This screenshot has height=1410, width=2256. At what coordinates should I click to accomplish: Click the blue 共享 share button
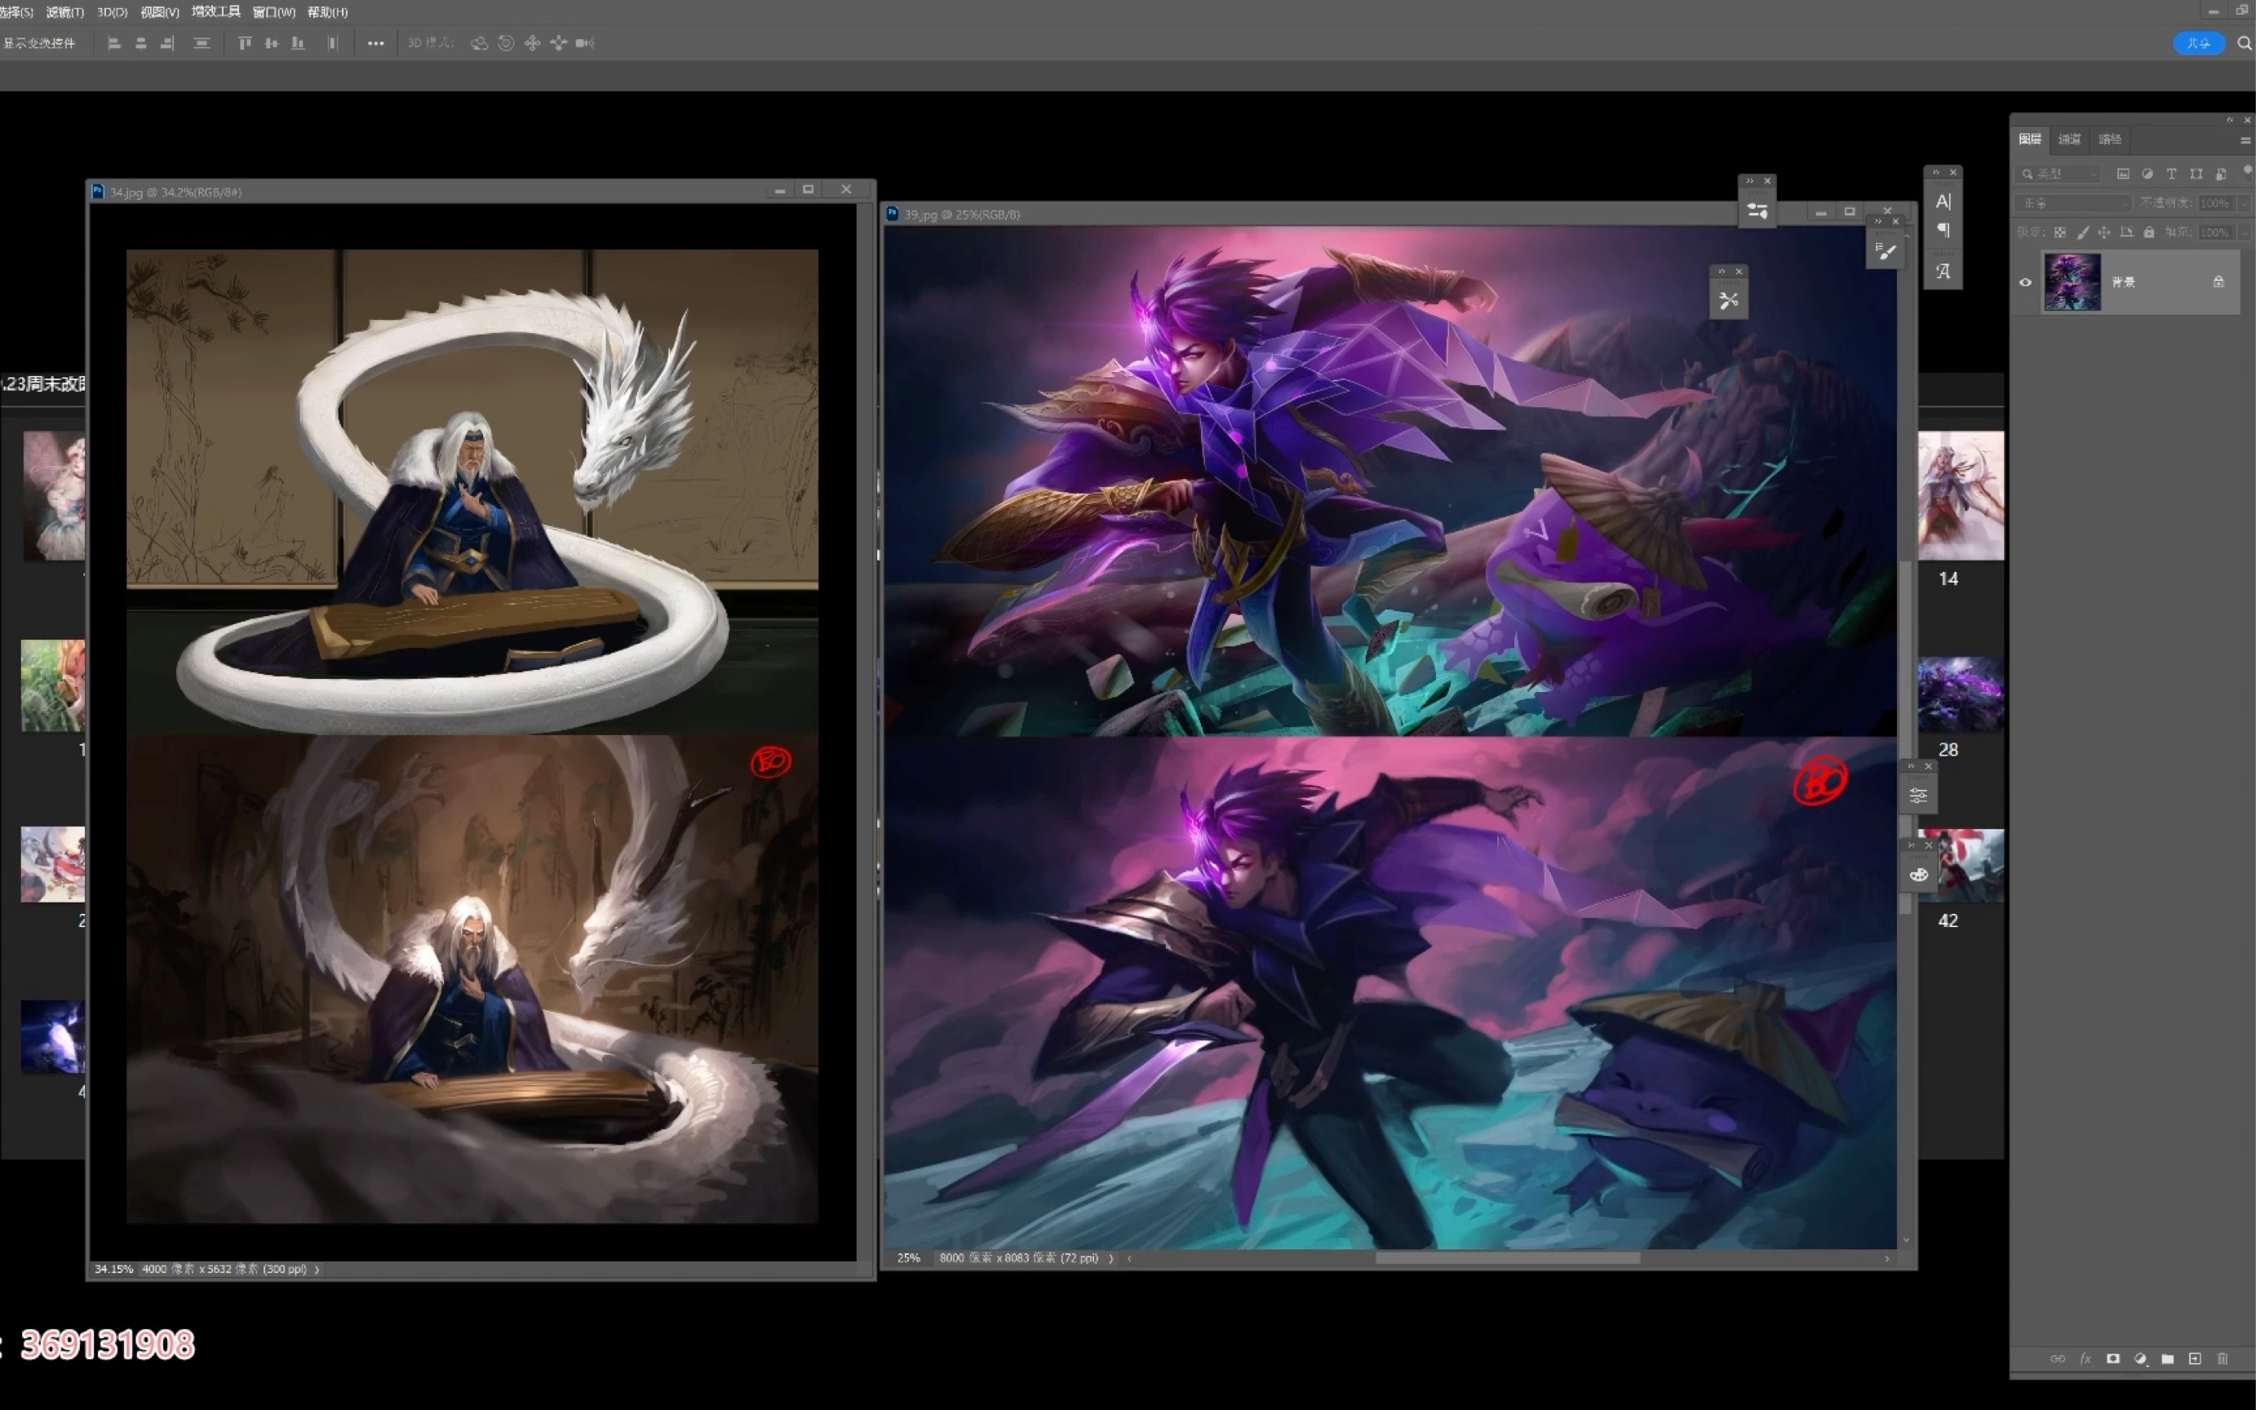pyautogui.click(x=2198, y=43)
